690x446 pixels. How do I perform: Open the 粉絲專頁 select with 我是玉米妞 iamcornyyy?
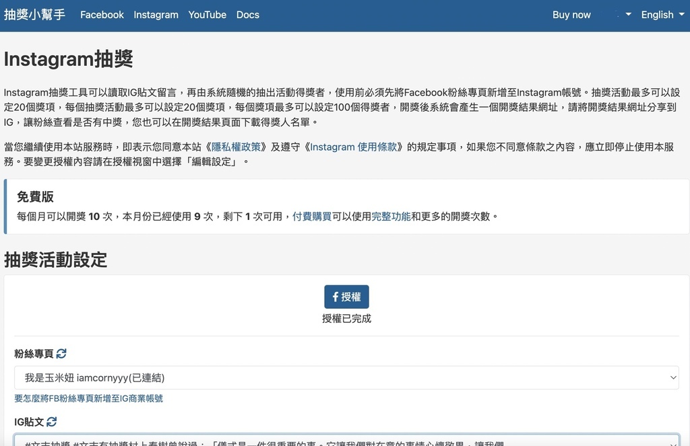pos(347,378)
